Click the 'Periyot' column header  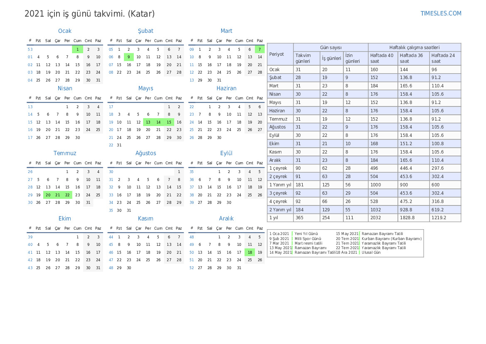click(280, 54)
